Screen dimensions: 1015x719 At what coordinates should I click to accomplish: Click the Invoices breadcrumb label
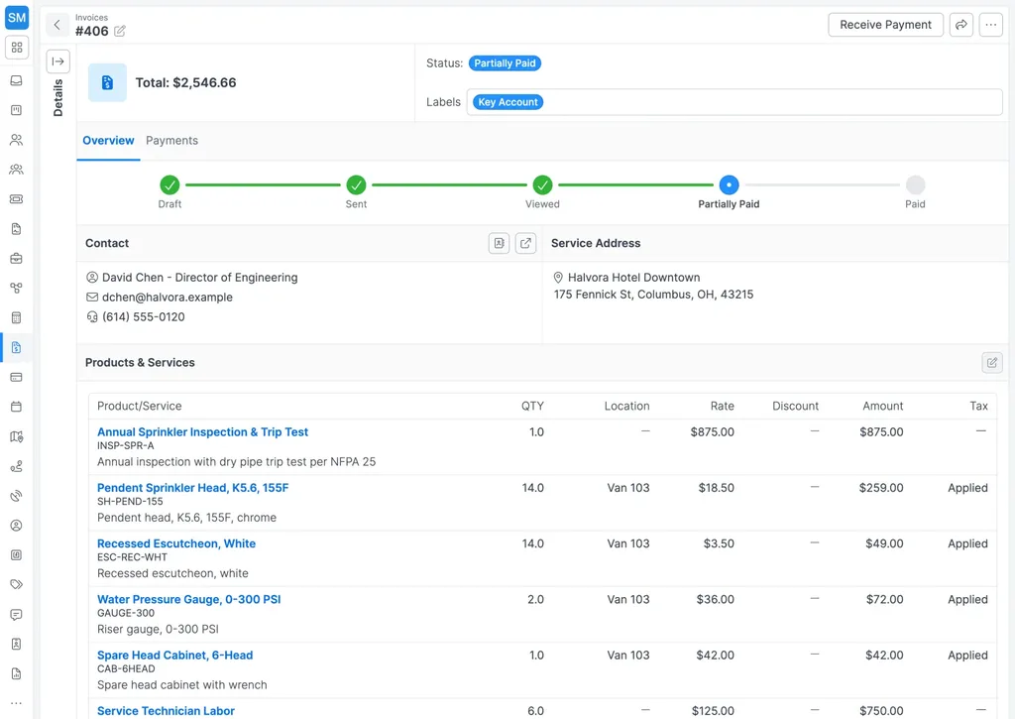(91, 18)
